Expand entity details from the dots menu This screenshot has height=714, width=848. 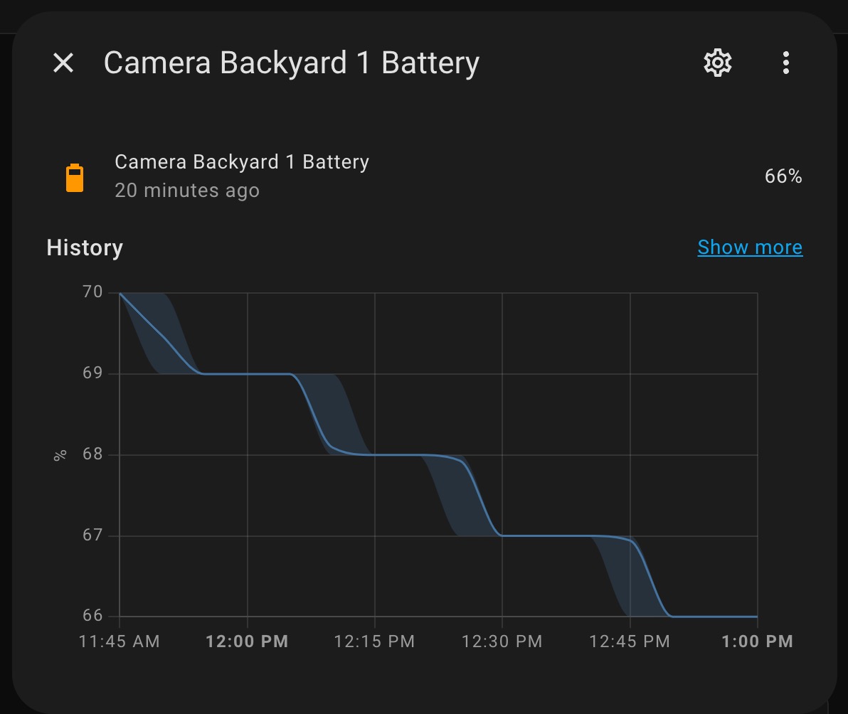click(x=785, y=63)
